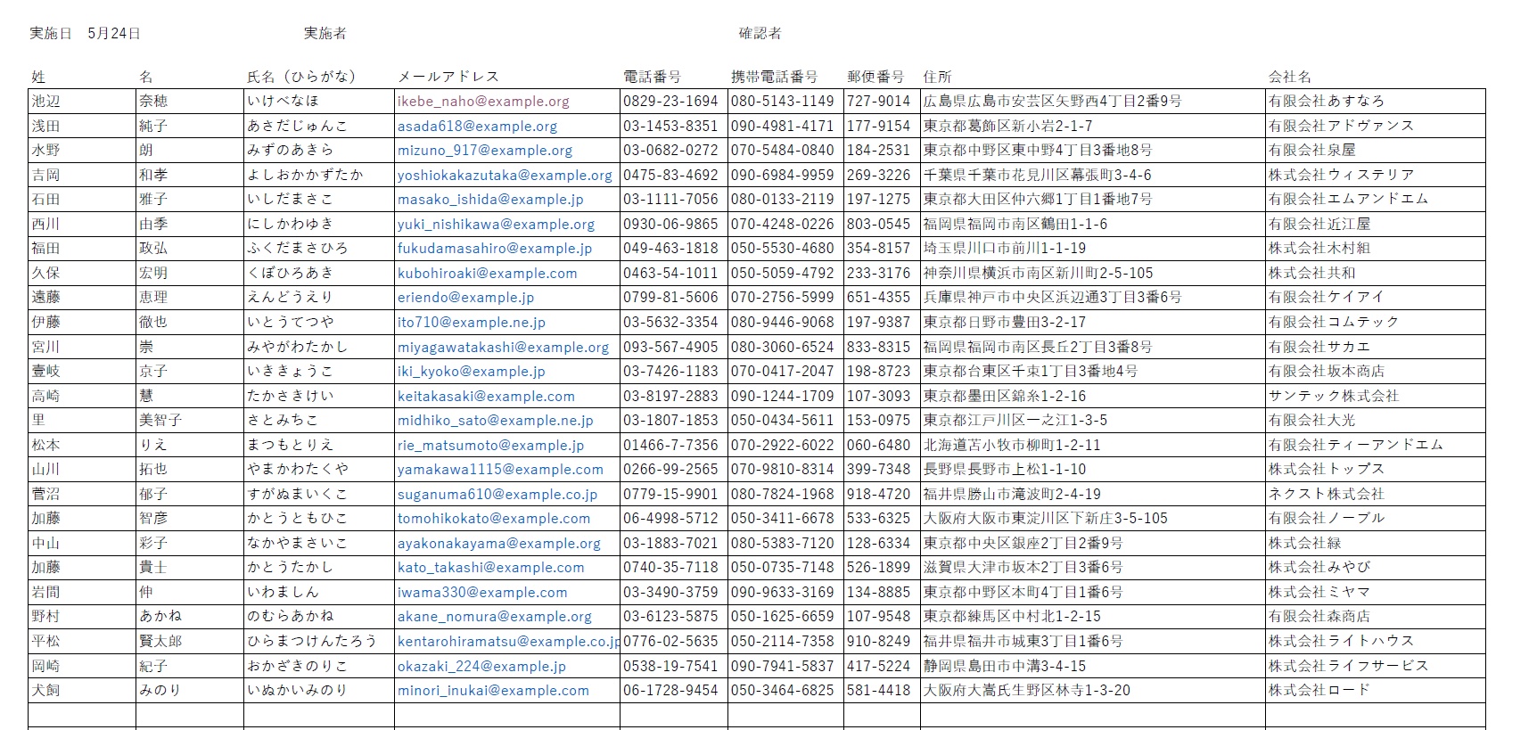Click the hiragana name cell ひらまつけんたろう
This screenshot has height=730, width=1537.
point(312,642)
